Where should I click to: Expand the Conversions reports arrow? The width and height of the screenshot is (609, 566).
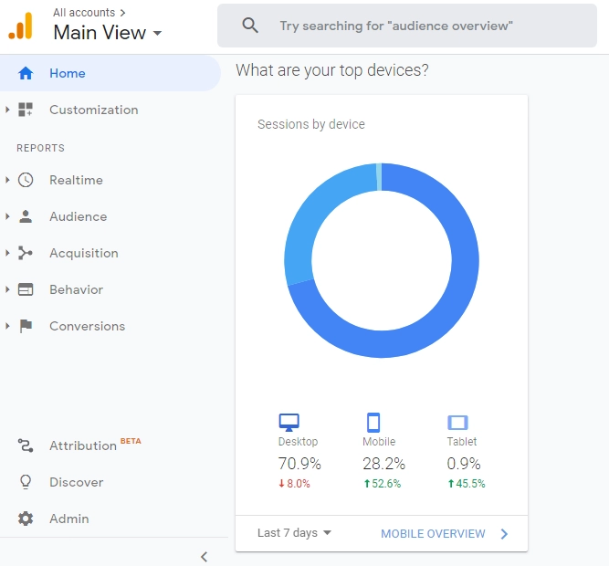7,326
